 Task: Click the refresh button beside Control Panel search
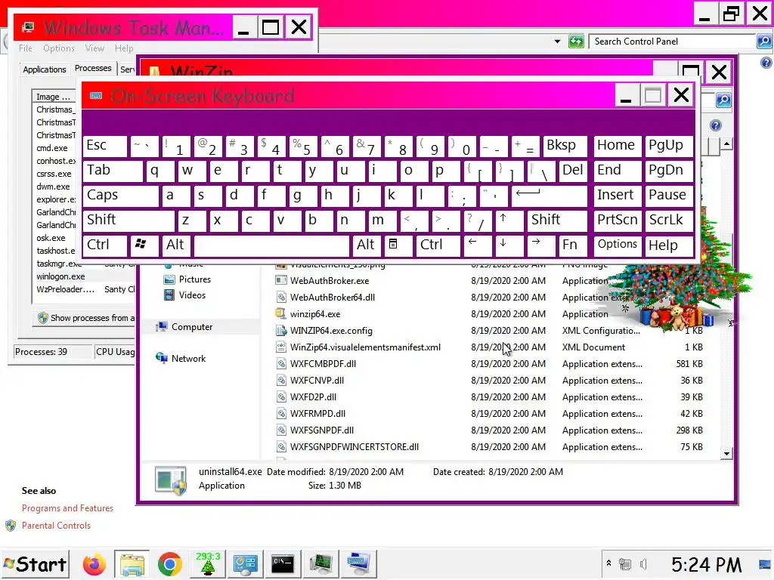(576, 42)
